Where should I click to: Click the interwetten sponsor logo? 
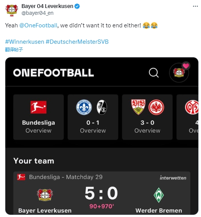point(173,178)
